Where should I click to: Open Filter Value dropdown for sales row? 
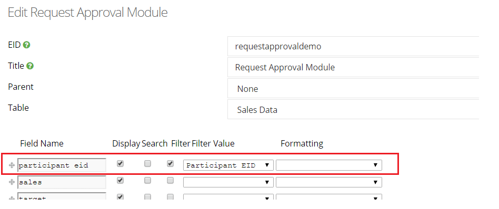pyautogui.click(x=228, y=182)
